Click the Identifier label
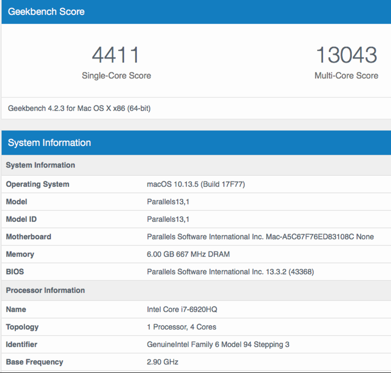The width and height of the screenshot is (391, 373). [21, 344]
